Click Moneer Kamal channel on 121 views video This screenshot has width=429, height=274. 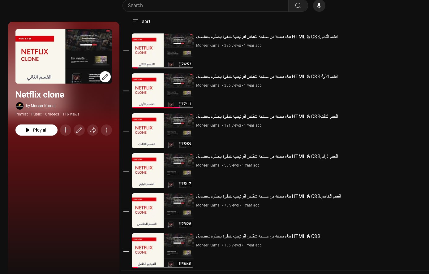coord(208,125)
